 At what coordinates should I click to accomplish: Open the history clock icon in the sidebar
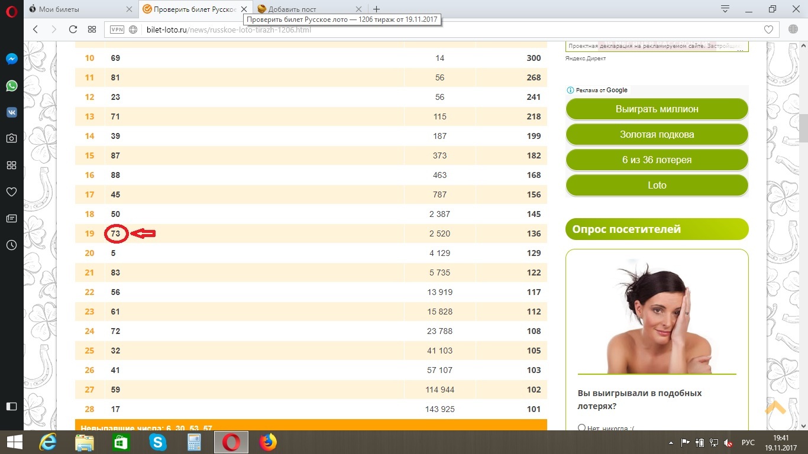click(11, 245)
